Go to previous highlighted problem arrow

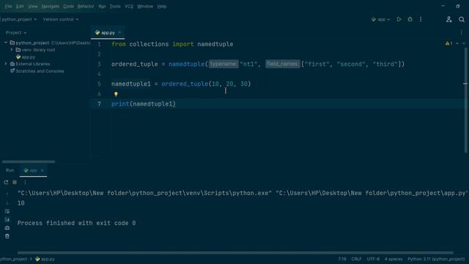pyautogui.click(x=457, y=43)
